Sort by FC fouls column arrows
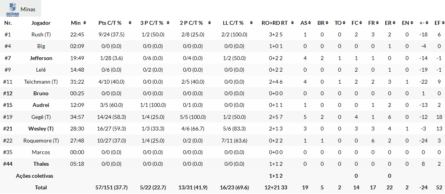 [360, 23]
